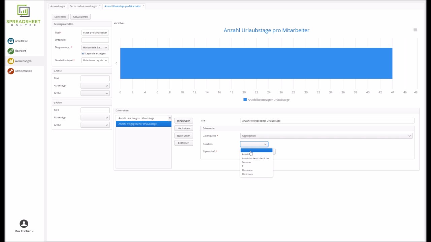Click the Untertitel input field
Screen dimensions: 431x242
point(95,40)
